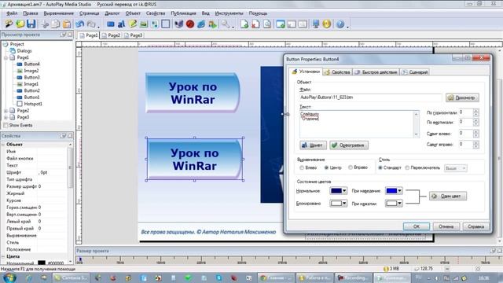Switch to the Свойства dialog tab
This screenshot has width=503, height=283.
tap(337, 72)
